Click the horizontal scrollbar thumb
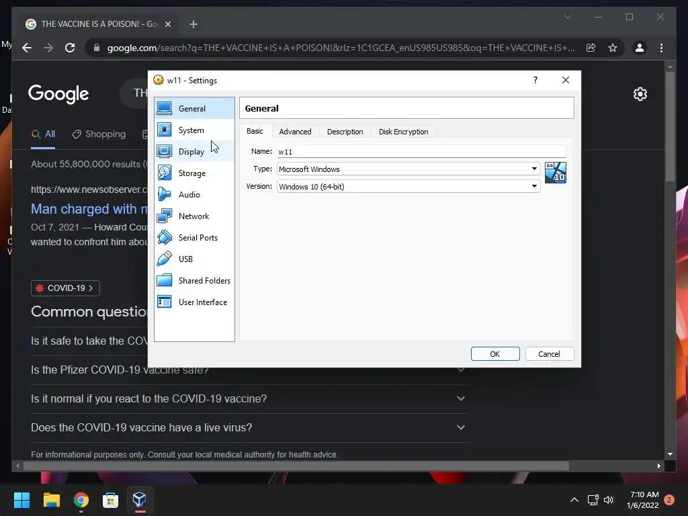Image resolution: width=688 pixels, height=516 pixels. pos(296,466)
